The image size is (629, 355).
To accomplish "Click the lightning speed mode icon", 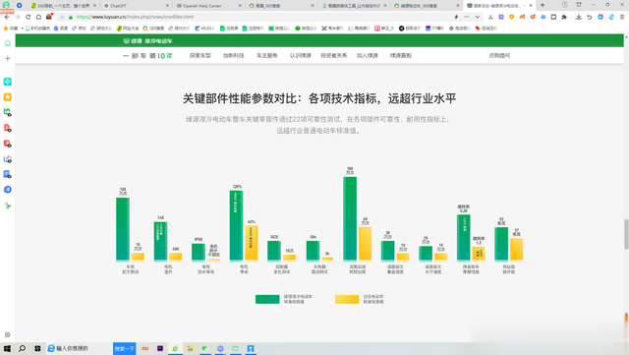I will click(x=456, y=17).
